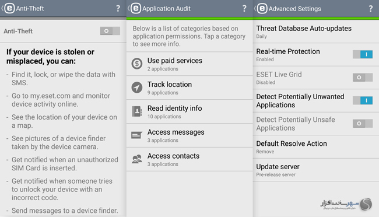Image resolution: width=379 pixels, height=217 pixels.
Task: Turn off Real-time Protection toggle
Action: pyautogui.click(x=363, y=54)
